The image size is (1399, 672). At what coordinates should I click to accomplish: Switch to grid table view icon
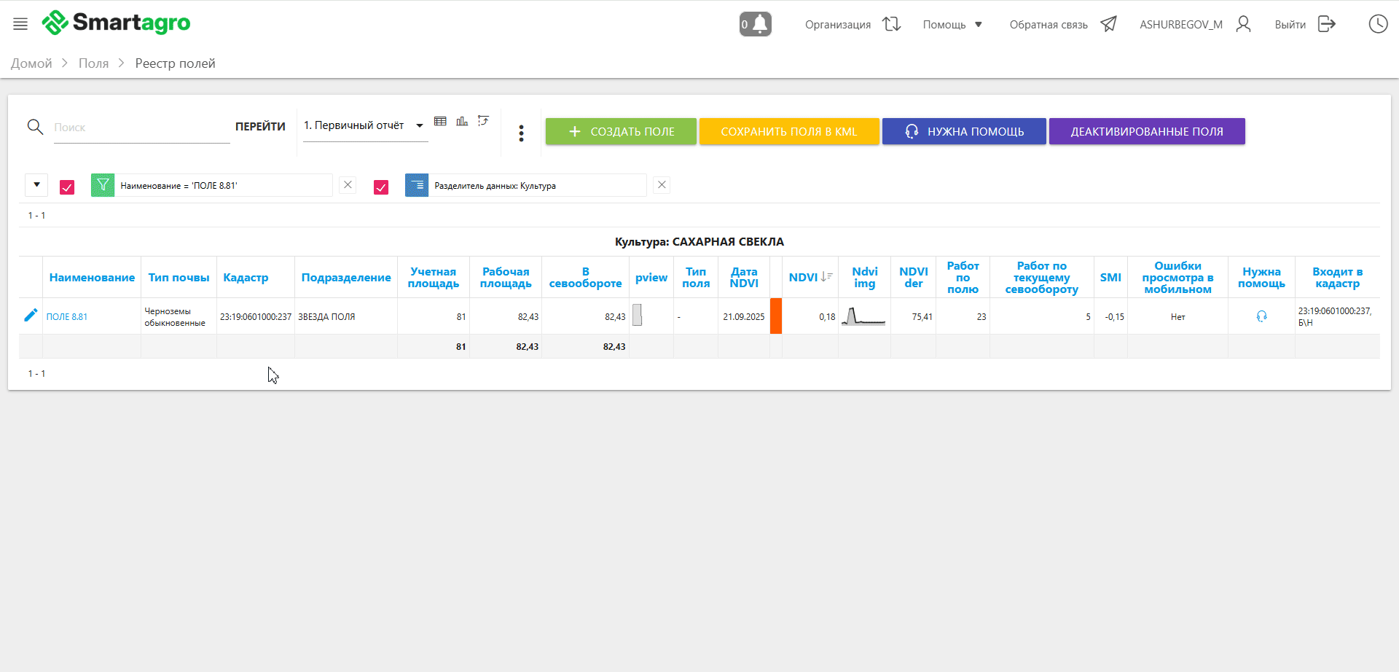(440, 121)
